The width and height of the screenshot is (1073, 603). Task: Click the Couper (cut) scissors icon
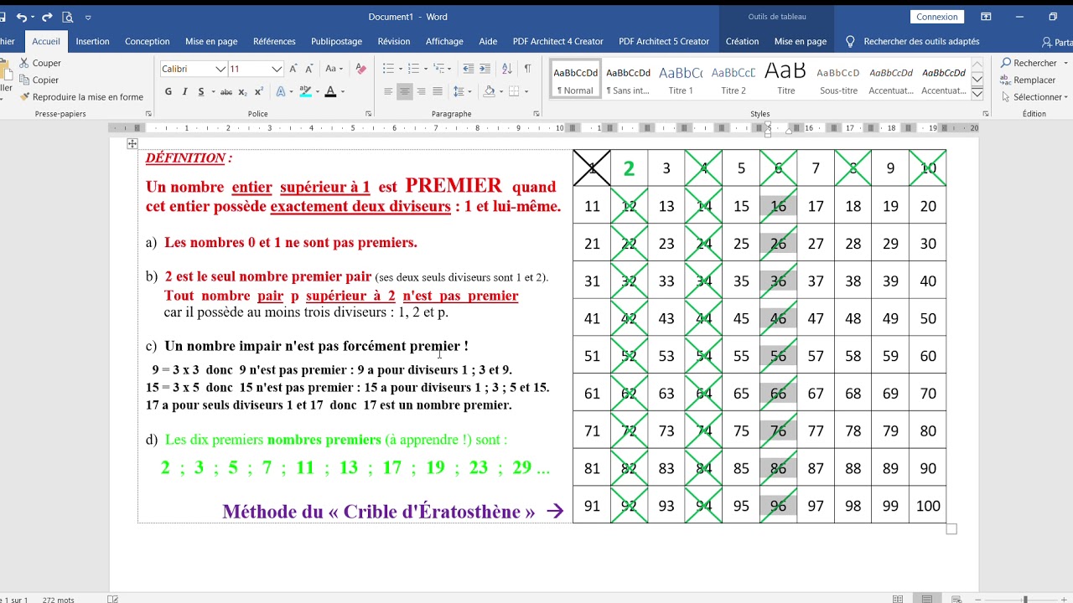click(23, 63)
